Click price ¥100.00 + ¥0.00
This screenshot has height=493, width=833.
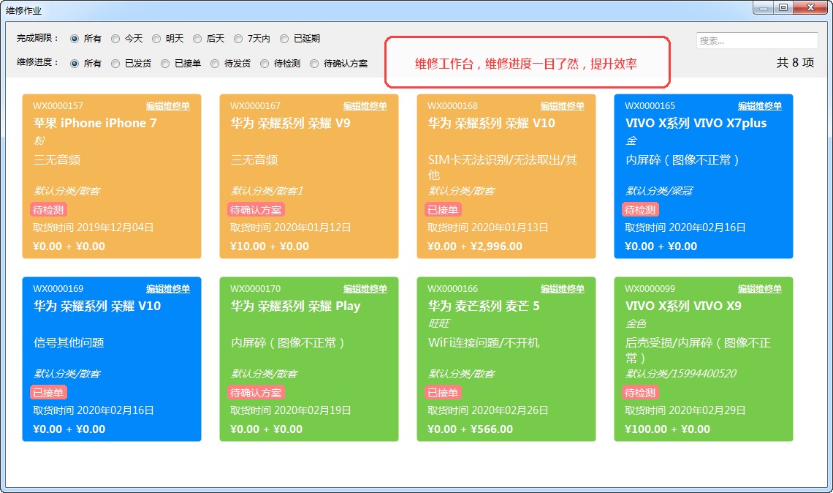coord(667,429)
